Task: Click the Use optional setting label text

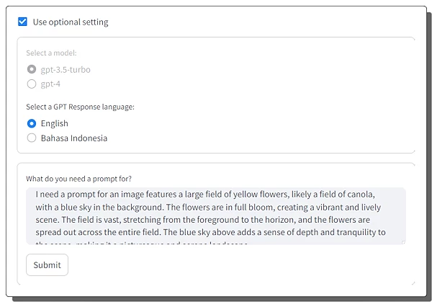Action: (71, 22)
